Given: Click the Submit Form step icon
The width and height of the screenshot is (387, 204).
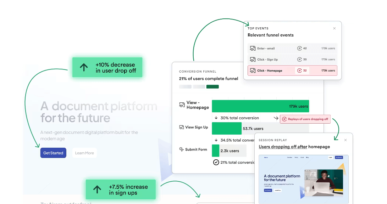Looking at the screenshot, I should (181, 149).
